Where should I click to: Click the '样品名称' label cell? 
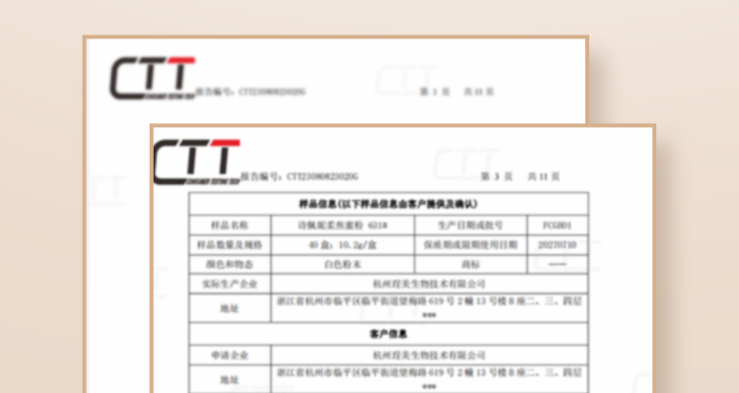pos(230,226)
